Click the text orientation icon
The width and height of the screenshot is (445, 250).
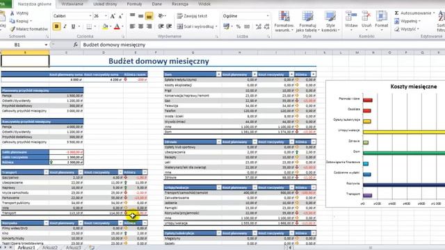[x=161, y=16]
